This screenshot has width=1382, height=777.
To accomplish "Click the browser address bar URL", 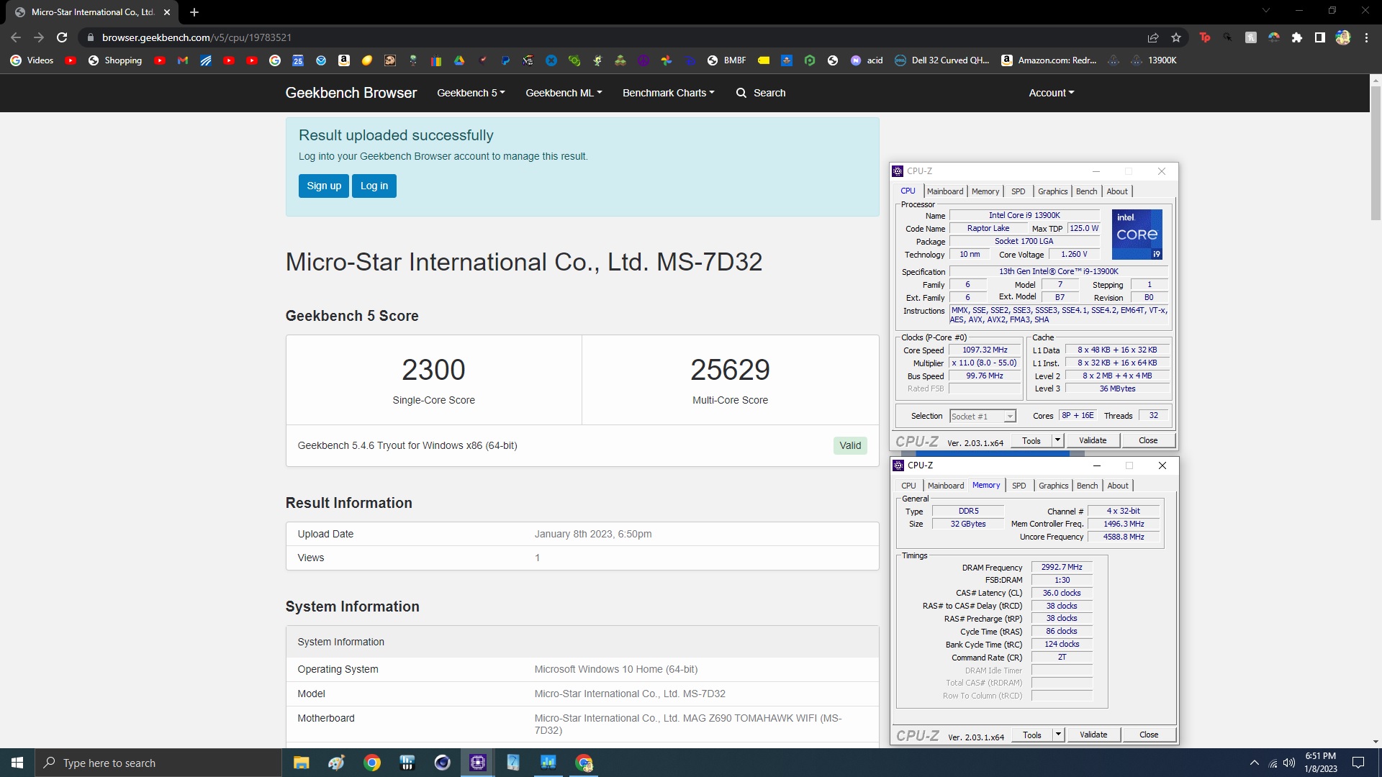I will point(196,37).
